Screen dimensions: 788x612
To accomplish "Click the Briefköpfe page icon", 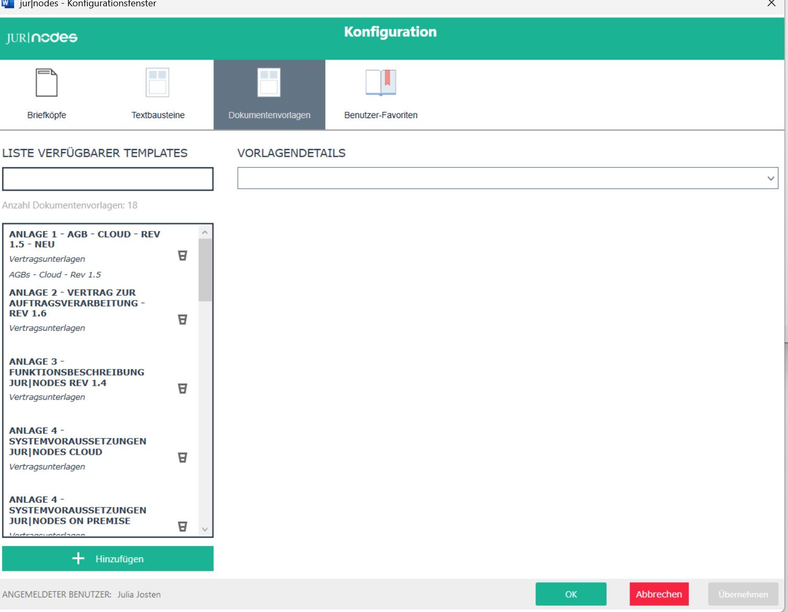I will pyautogui.click(x=47, y=83).
